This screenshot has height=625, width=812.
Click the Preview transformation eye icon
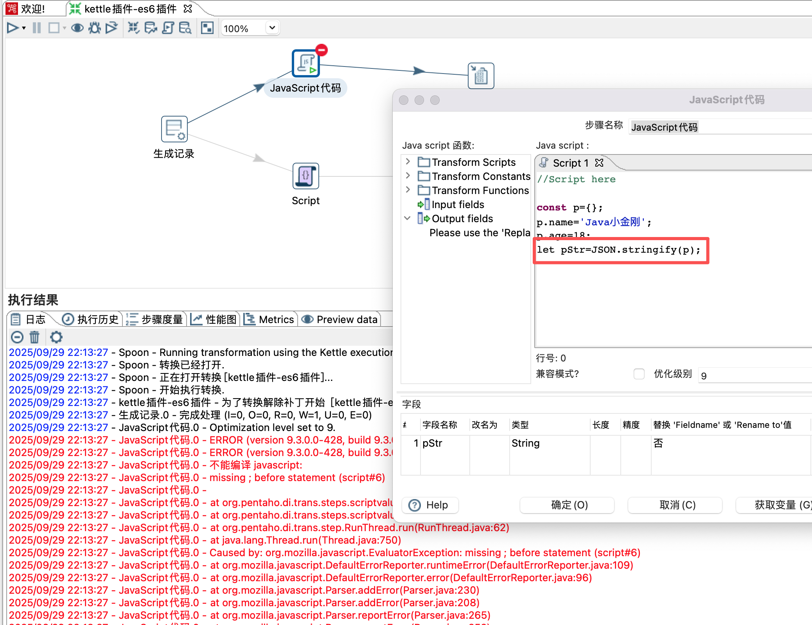[x=77, y=28]
